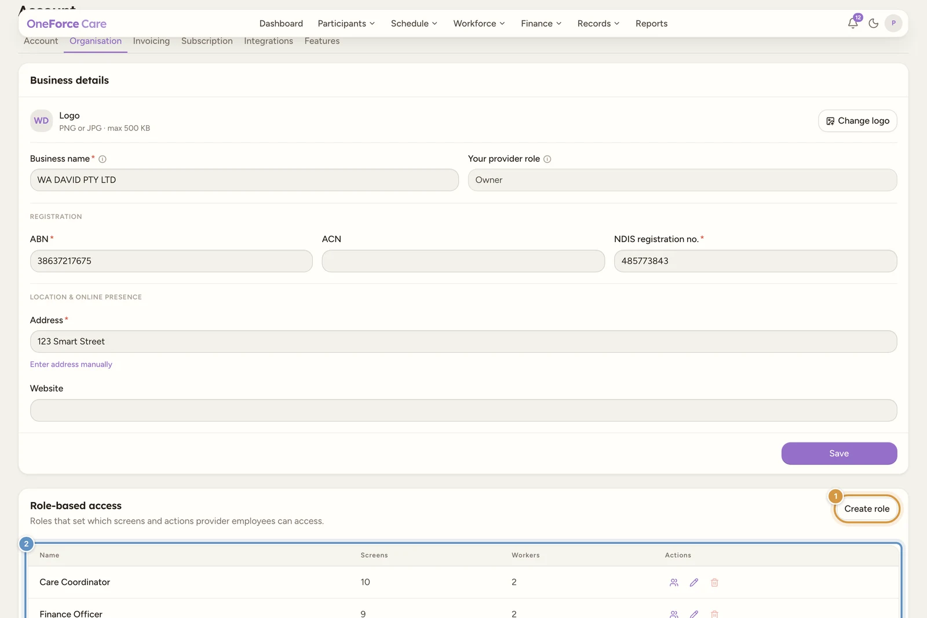This screenshot has width=927, height=618.
Task: Expand the Records menu
Action: (598, 24)
